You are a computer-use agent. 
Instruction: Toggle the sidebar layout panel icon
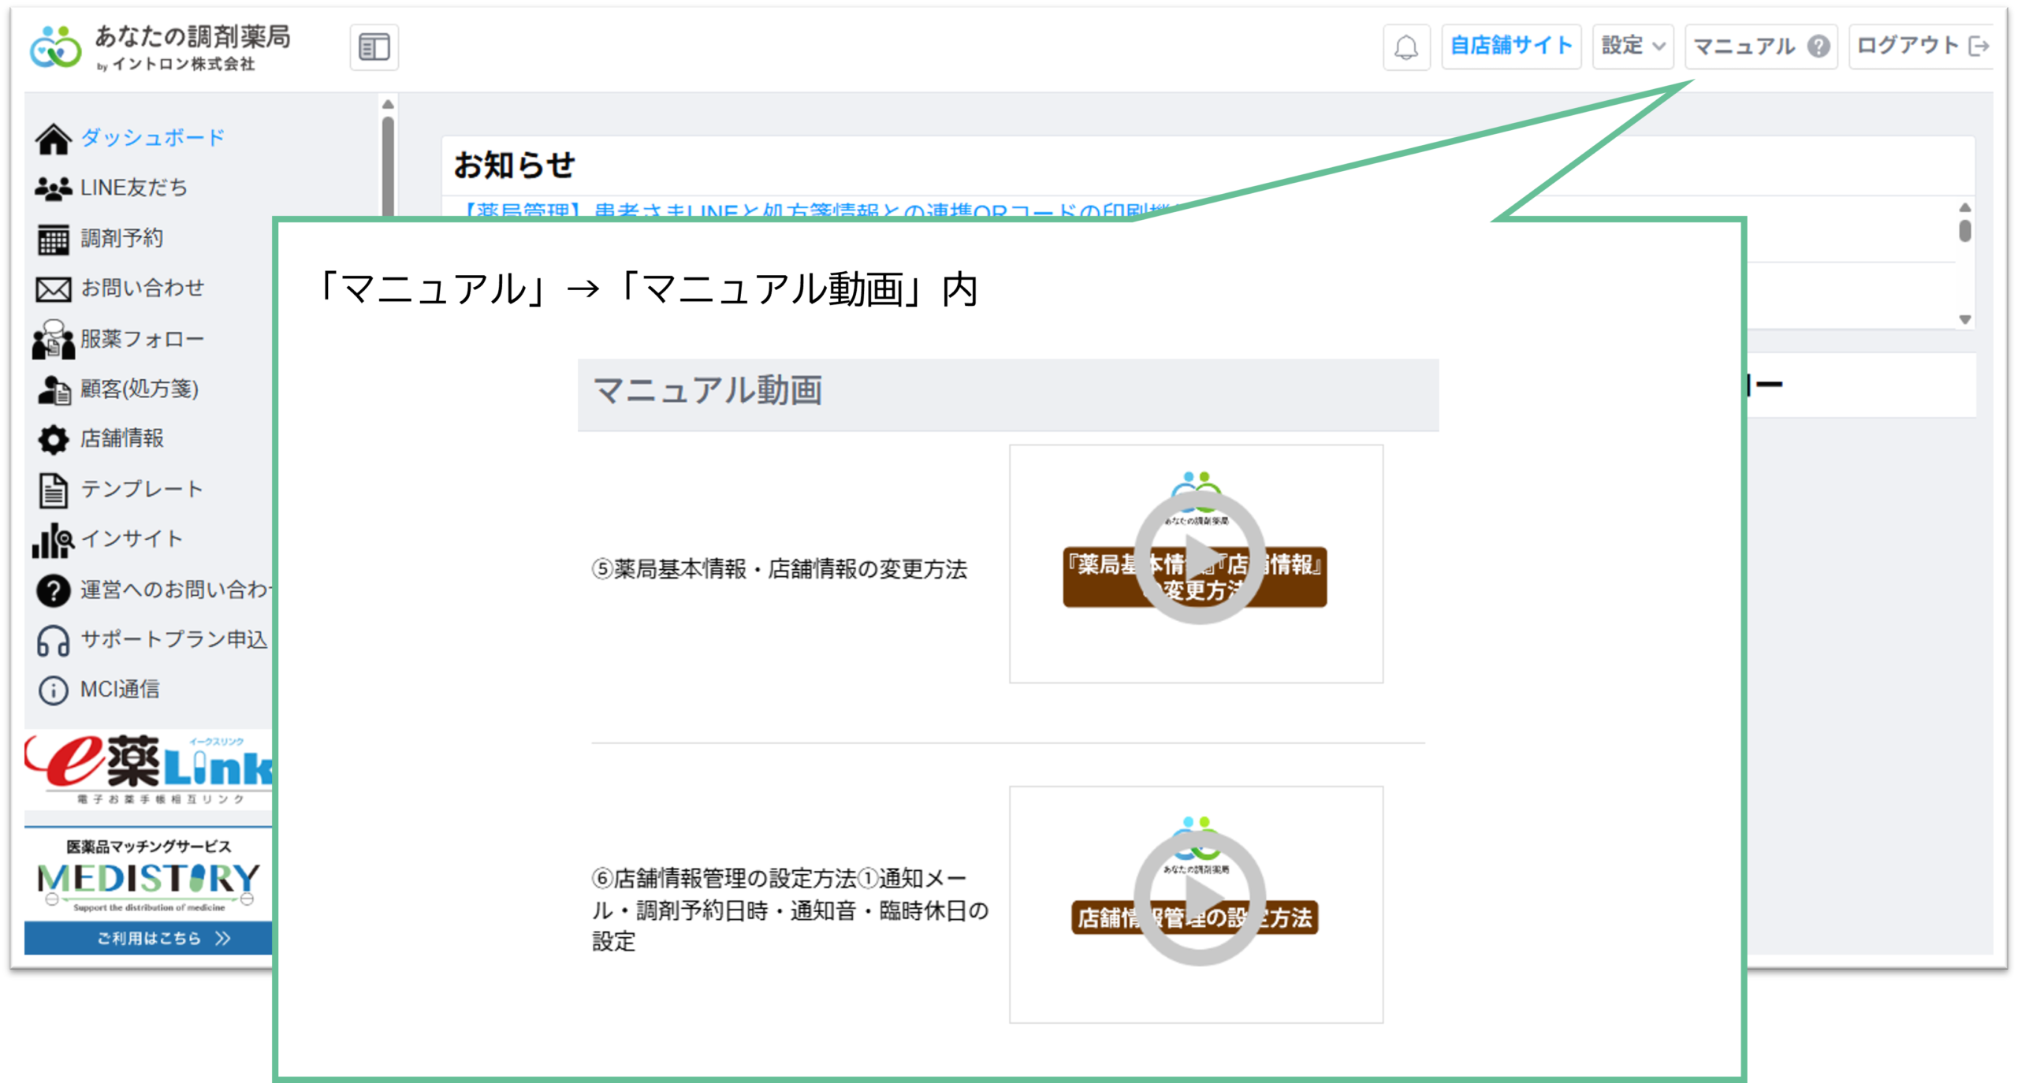374,47
